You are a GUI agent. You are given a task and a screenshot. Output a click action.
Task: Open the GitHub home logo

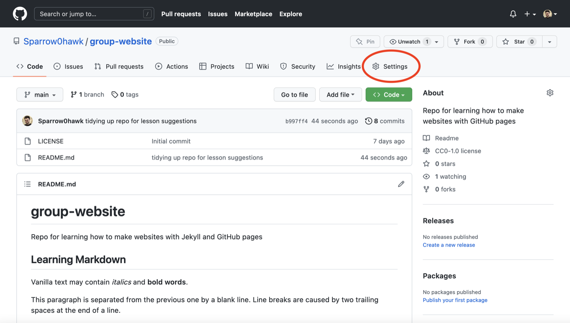(x=20, y=14)
